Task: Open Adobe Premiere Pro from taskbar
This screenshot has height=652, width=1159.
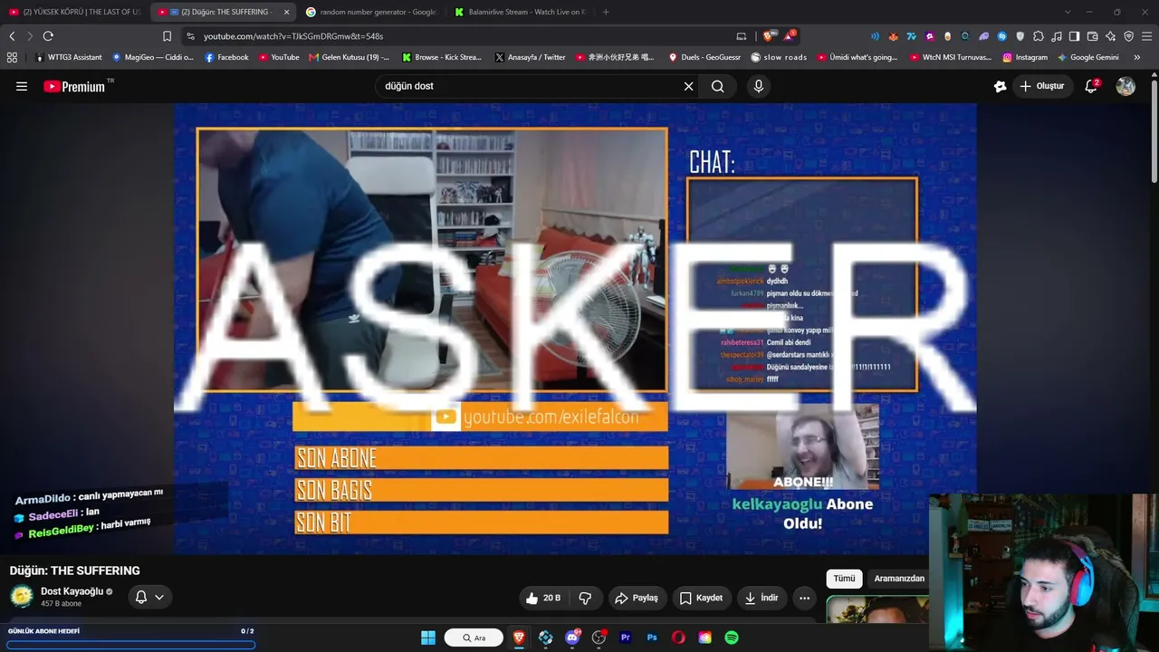Action: coord(625,638)
